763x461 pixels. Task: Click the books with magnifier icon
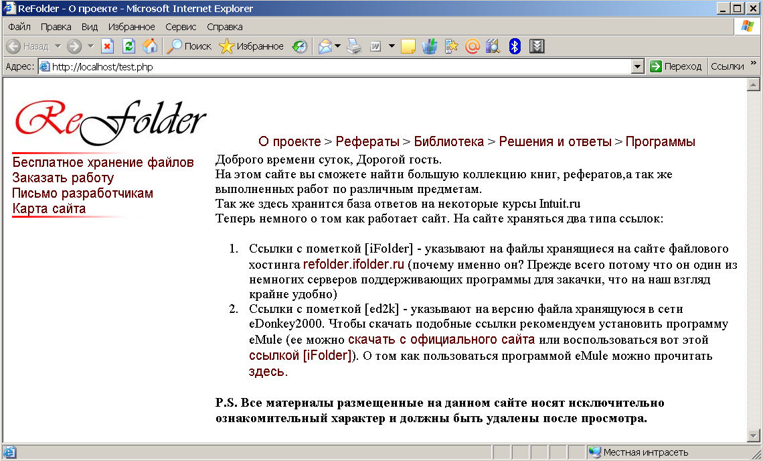tap(493, 46)
